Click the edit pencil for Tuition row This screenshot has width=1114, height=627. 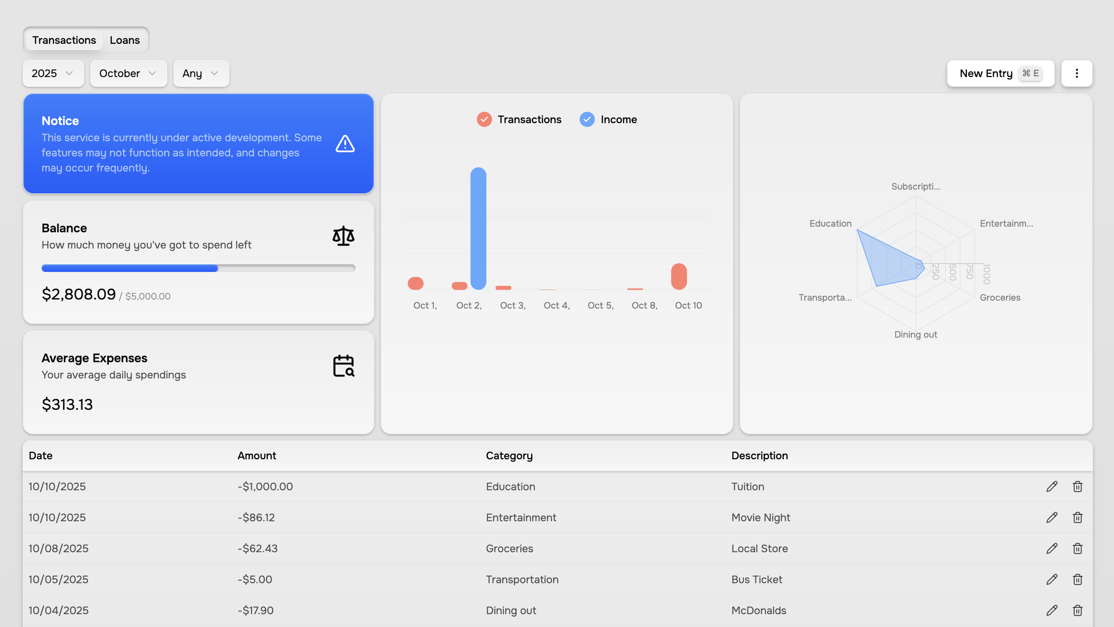click(1052, 486)
